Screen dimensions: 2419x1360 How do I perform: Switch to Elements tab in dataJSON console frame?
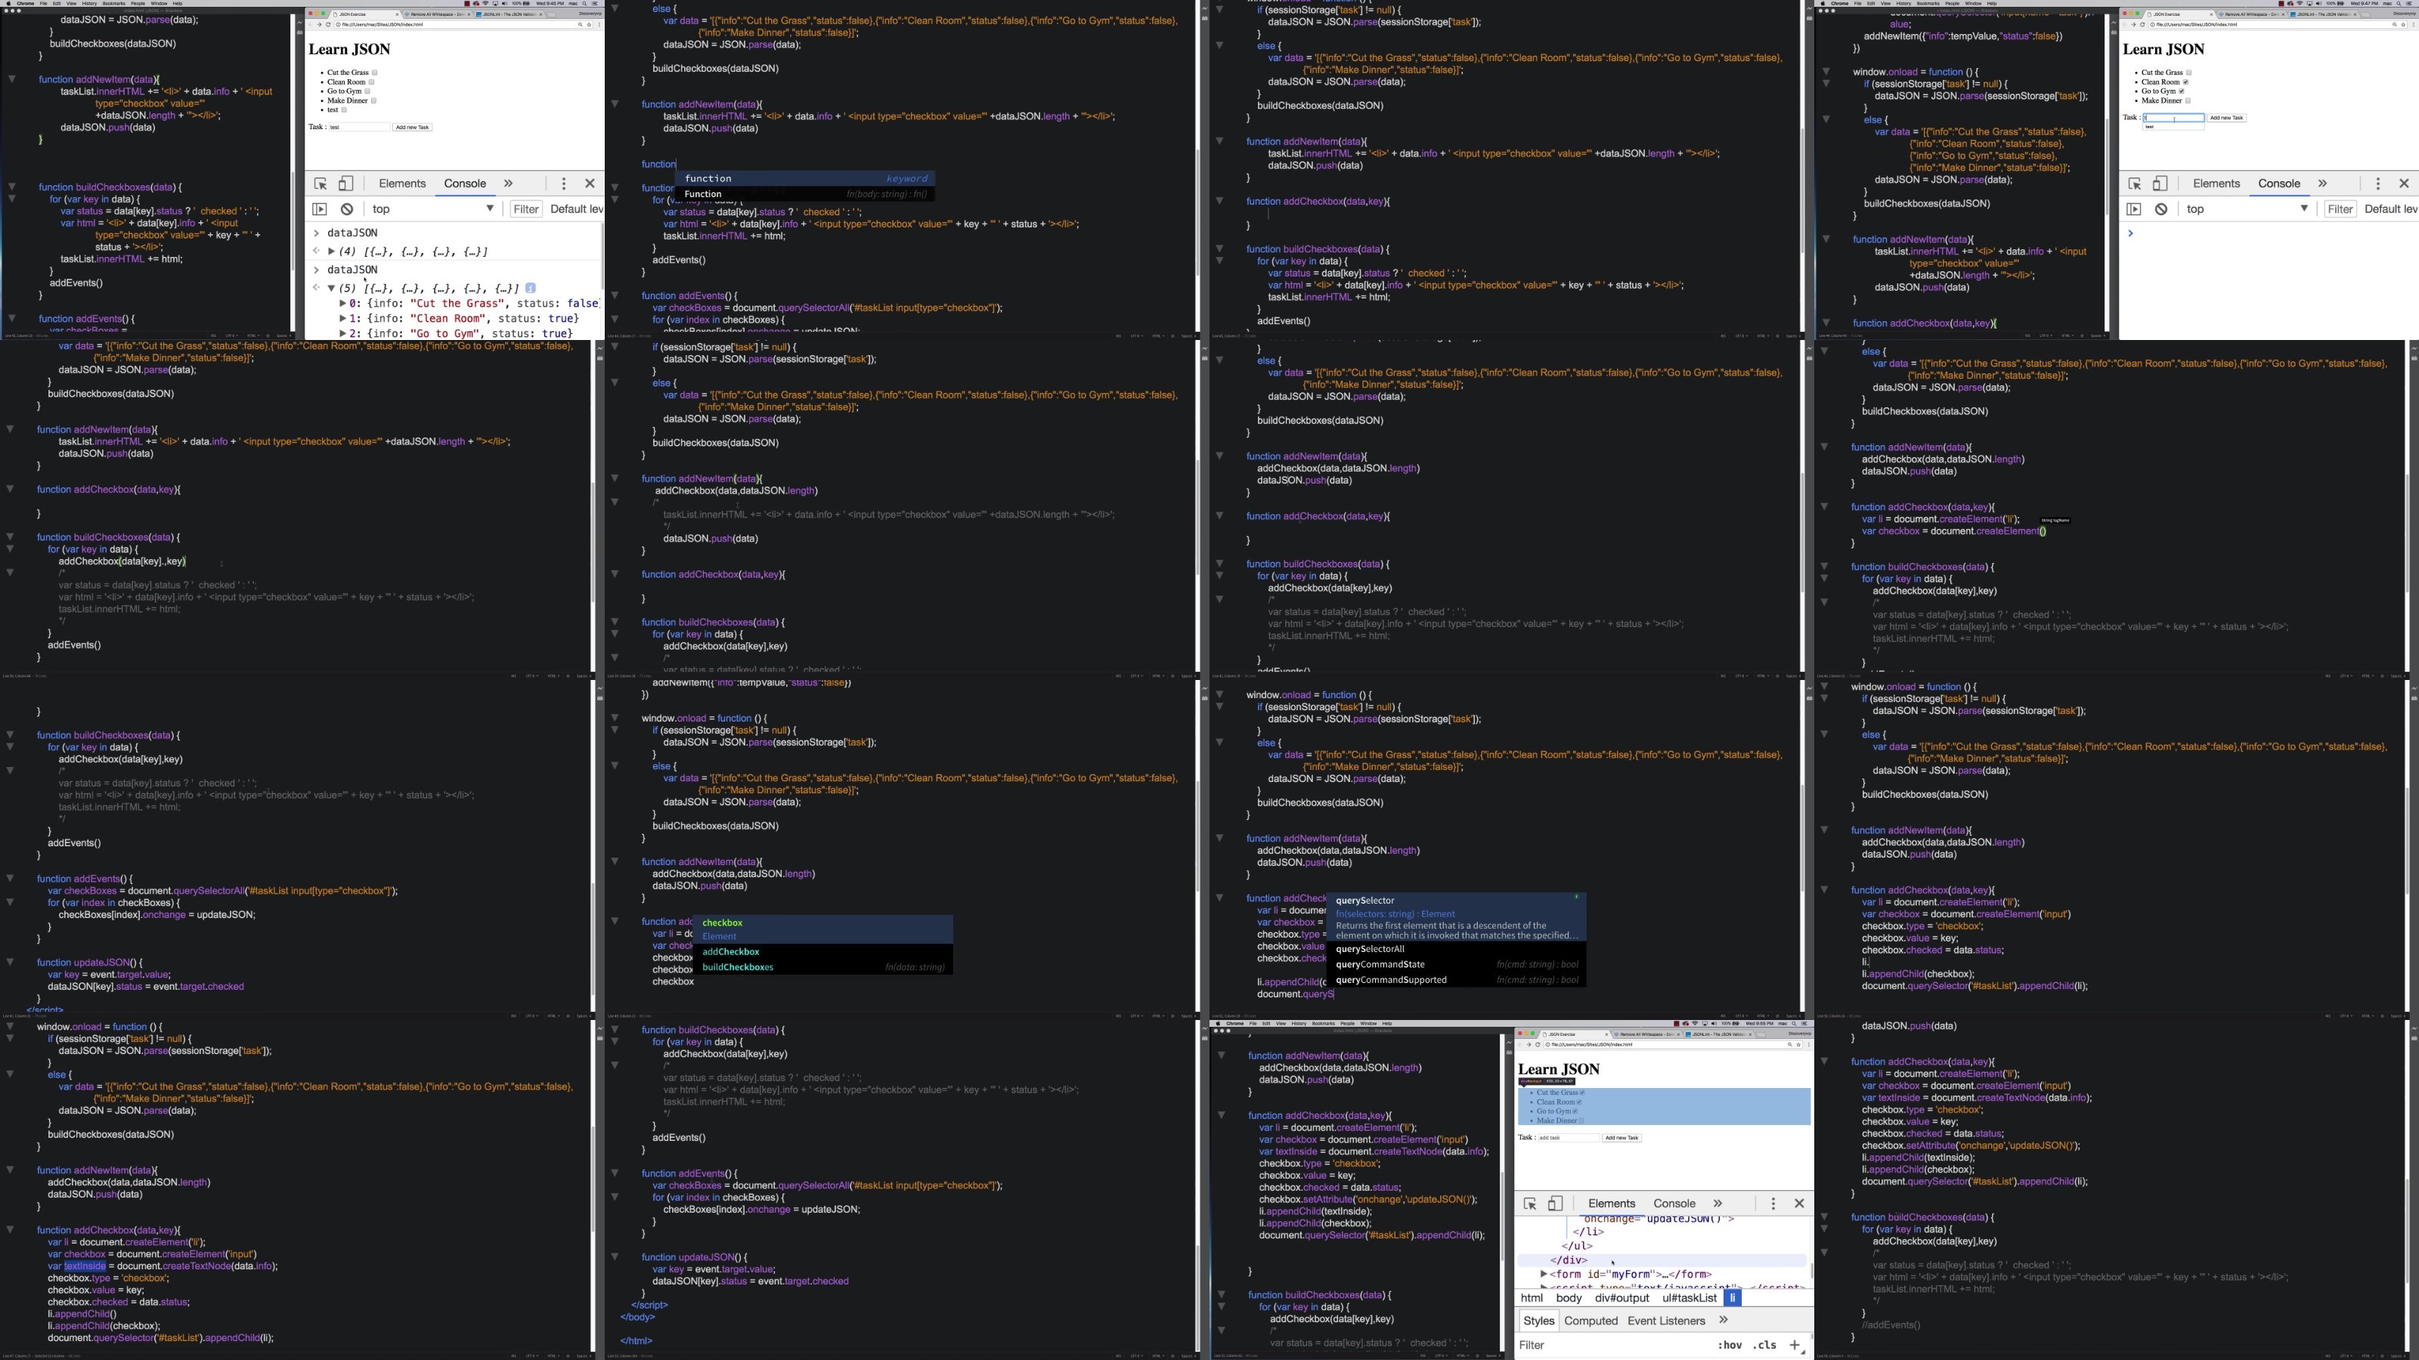coord(402,184)
